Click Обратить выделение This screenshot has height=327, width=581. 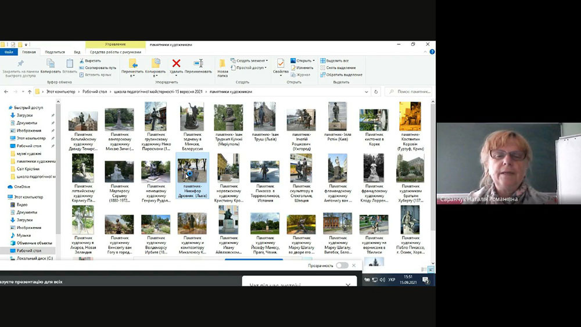point(341,75)
